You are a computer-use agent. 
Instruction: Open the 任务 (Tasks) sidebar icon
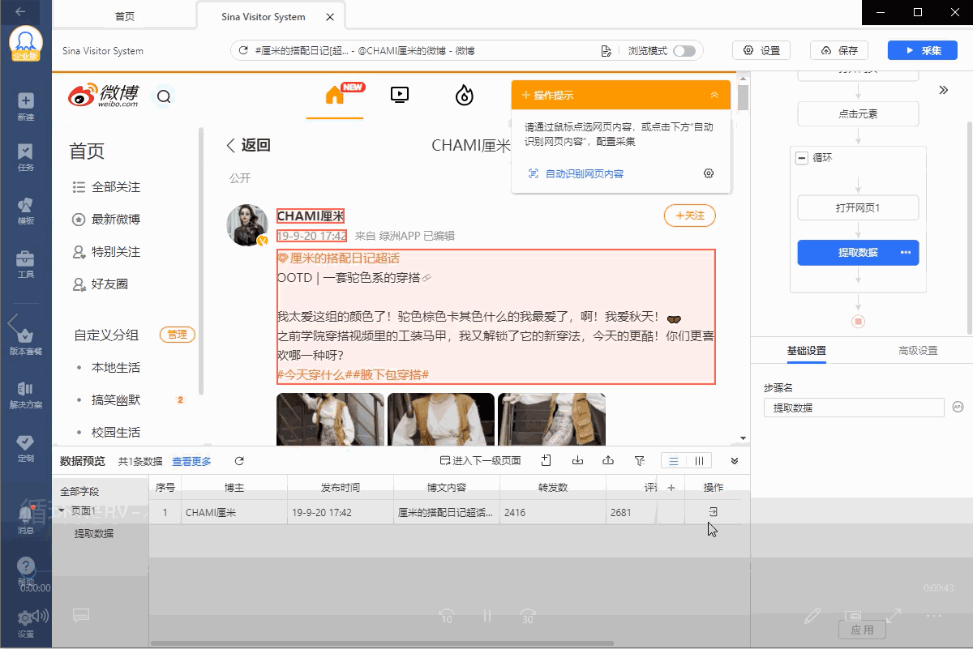click(26, 156)
